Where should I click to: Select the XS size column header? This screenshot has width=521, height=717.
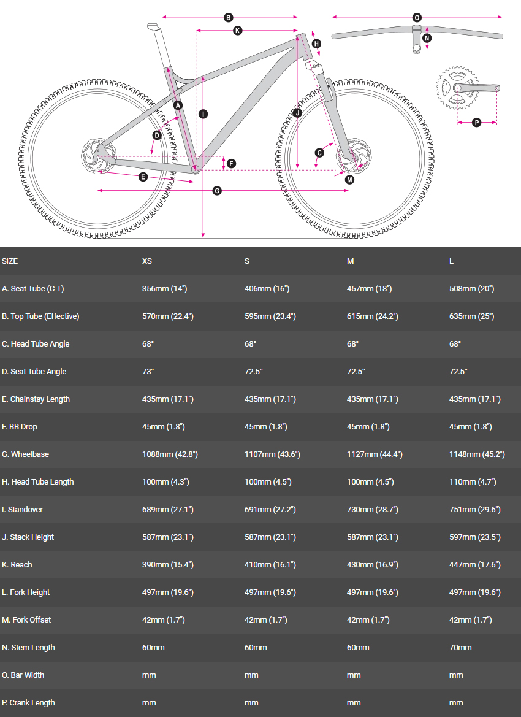coord(147,261)
